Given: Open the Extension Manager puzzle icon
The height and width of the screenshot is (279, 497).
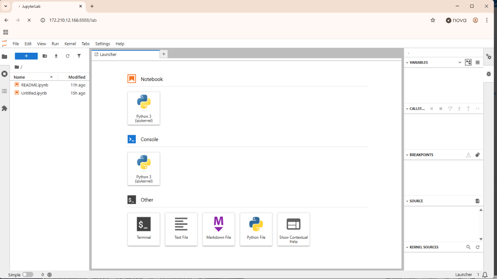Looking at the screenshot, I should (5, 108).
